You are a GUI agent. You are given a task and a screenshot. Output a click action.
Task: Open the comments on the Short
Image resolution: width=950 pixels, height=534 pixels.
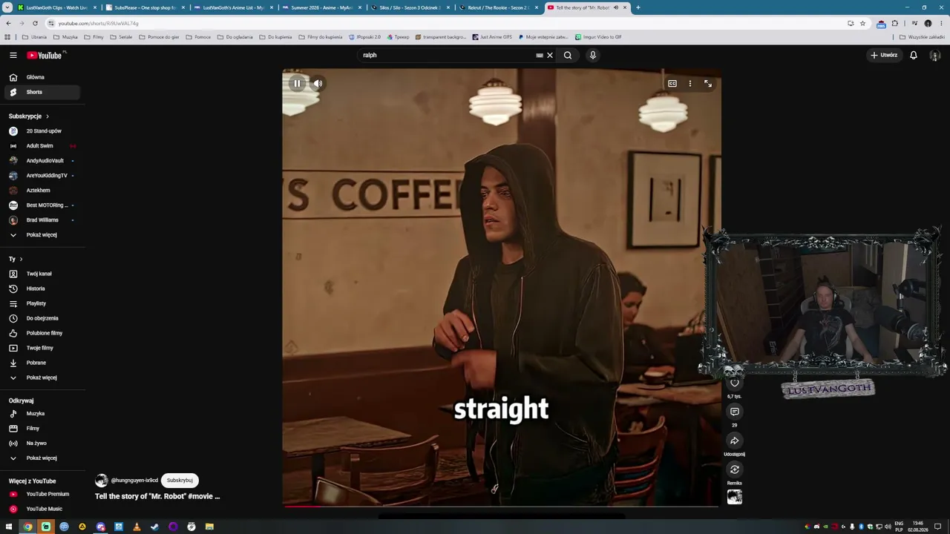pos(735,412)
